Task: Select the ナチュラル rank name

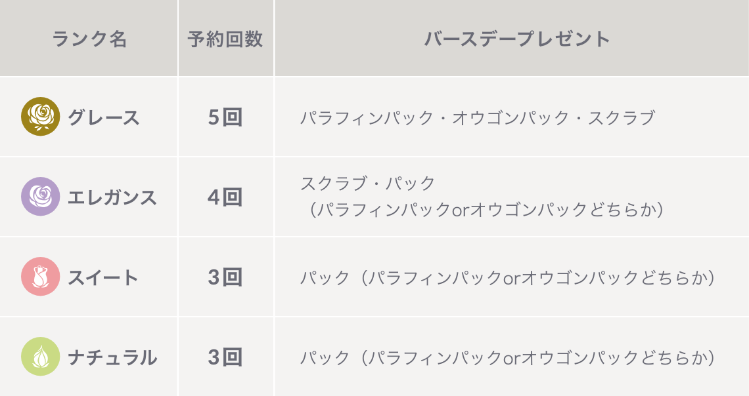Action: [x=112, y=357]
